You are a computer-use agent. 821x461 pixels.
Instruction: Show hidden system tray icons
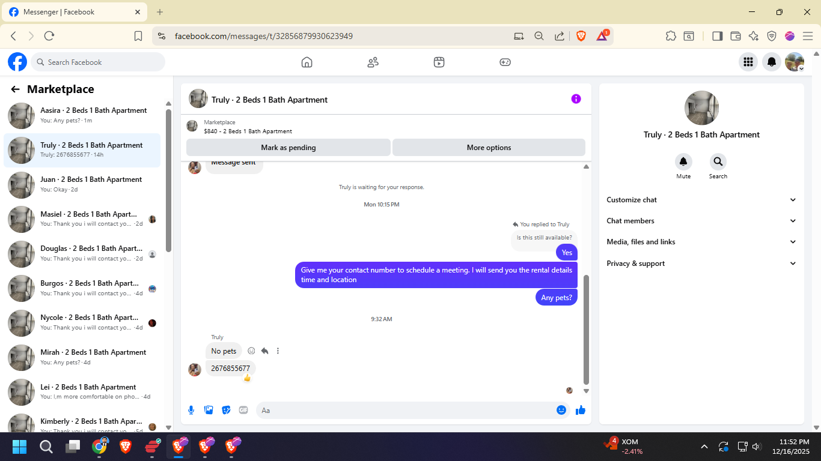(x=704, y=447)
